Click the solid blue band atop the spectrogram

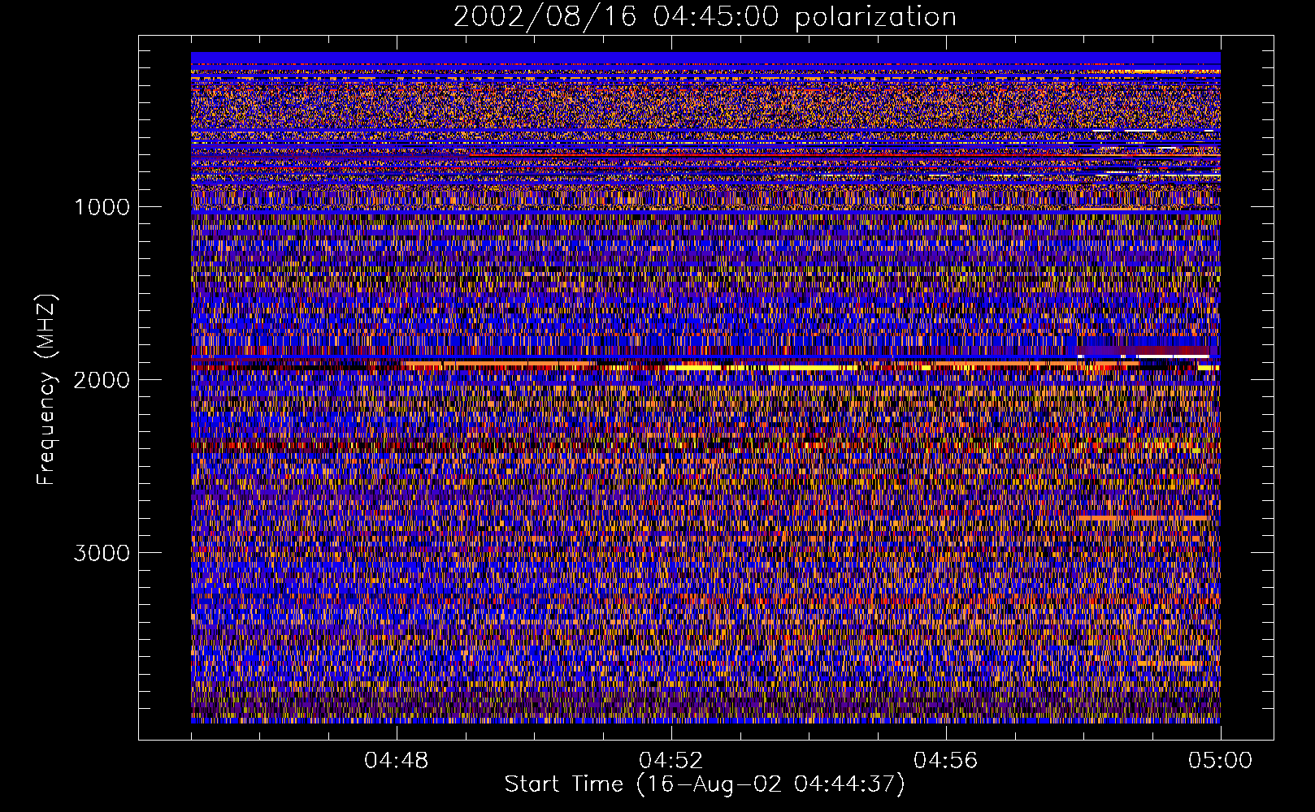705,58
